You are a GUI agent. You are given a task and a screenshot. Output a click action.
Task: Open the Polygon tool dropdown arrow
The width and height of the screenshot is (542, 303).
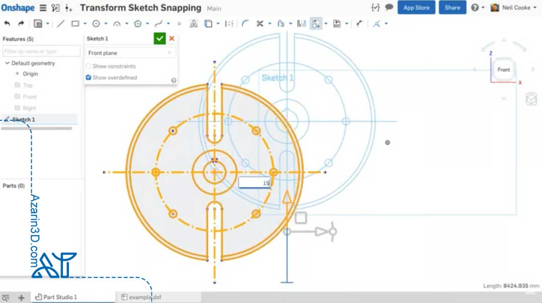click(x=147, y=24)
